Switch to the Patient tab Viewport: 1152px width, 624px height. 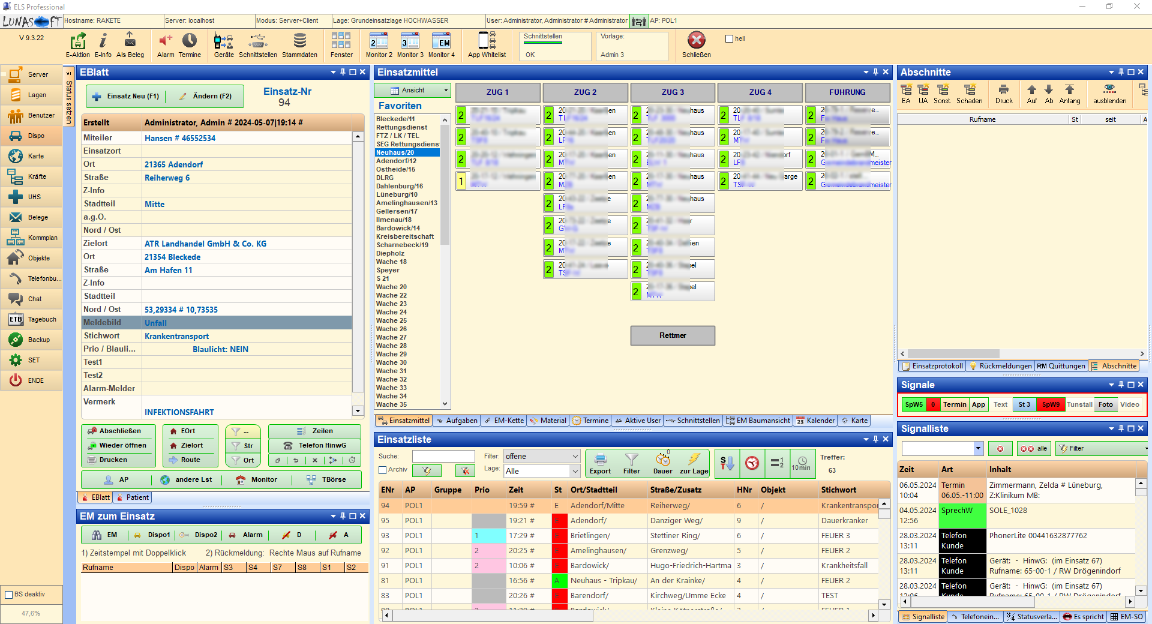click(133, 497)
